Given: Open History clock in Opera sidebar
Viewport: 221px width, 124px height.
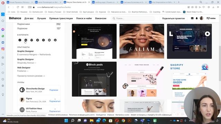Looking at the screenshot, I should pyautogui.click(x=3, y=79).
